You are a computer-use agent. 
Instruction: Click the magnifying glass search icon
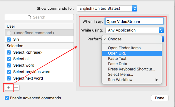29,17
